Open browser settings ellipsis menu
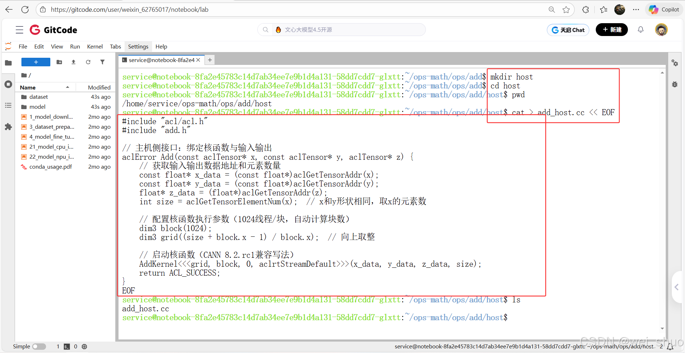 [636, 10]
